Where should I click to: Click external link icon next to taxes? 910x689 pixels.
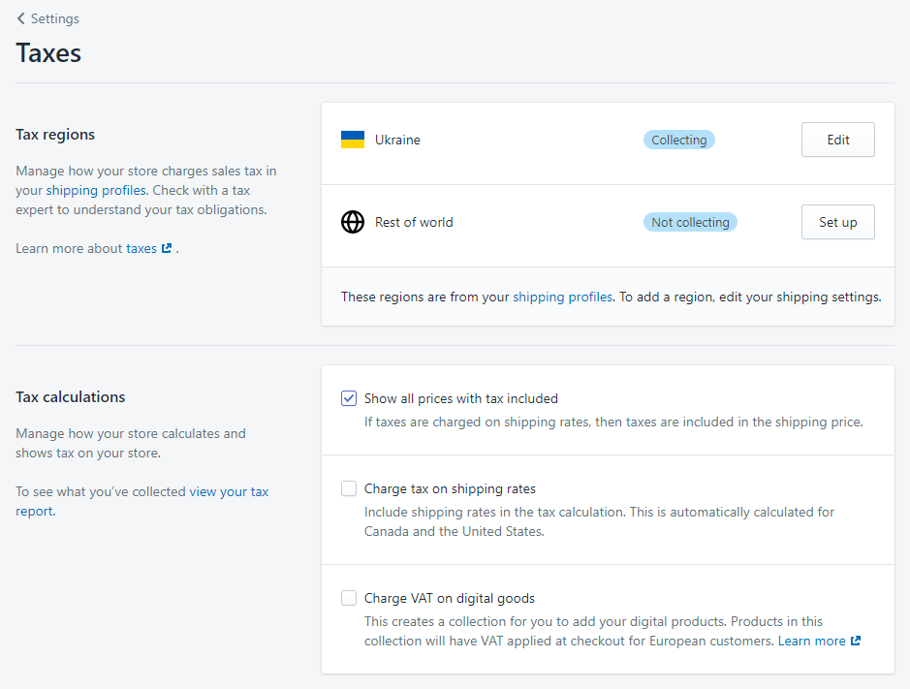pyautogui.click(x=167, y=249)
